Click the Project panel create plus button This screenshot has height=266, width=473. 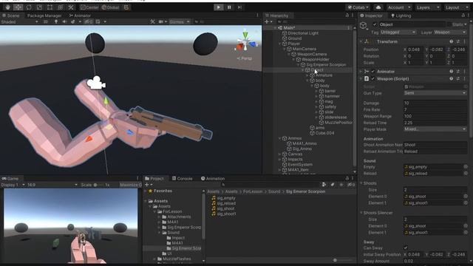point(147,185)
